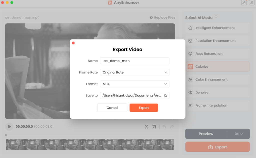This screenshot has width=256, height=158.
Task: Open the trim tool with scissors icon
Action: (x=146, y=127)
